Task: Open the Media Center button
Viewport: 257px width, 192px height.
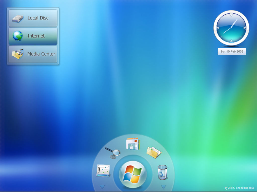Action: (x=33, y=54)
